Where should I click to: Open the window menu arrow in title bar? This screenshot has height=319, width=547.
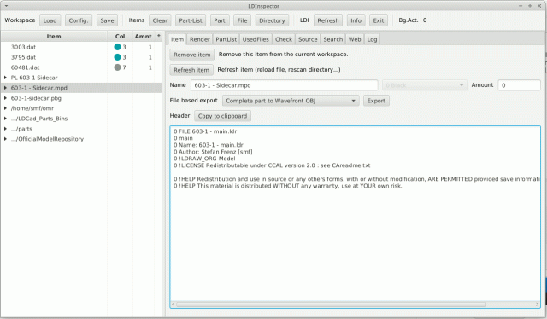(6, 6)
